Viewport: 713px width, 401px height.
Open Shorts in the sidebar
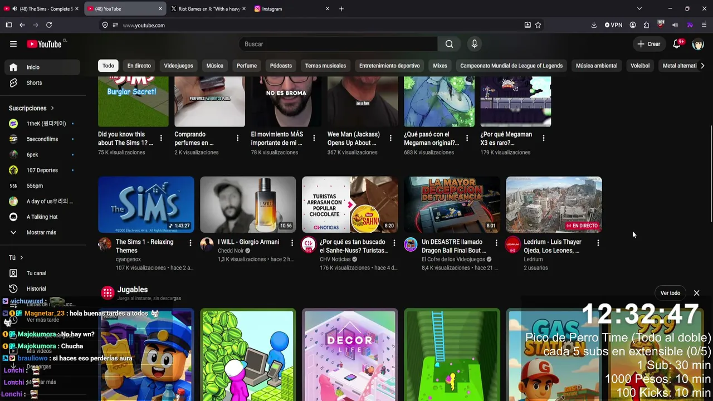[x=42, y=83]
